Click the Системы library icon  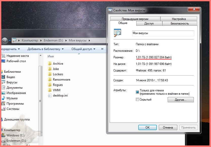3,109
